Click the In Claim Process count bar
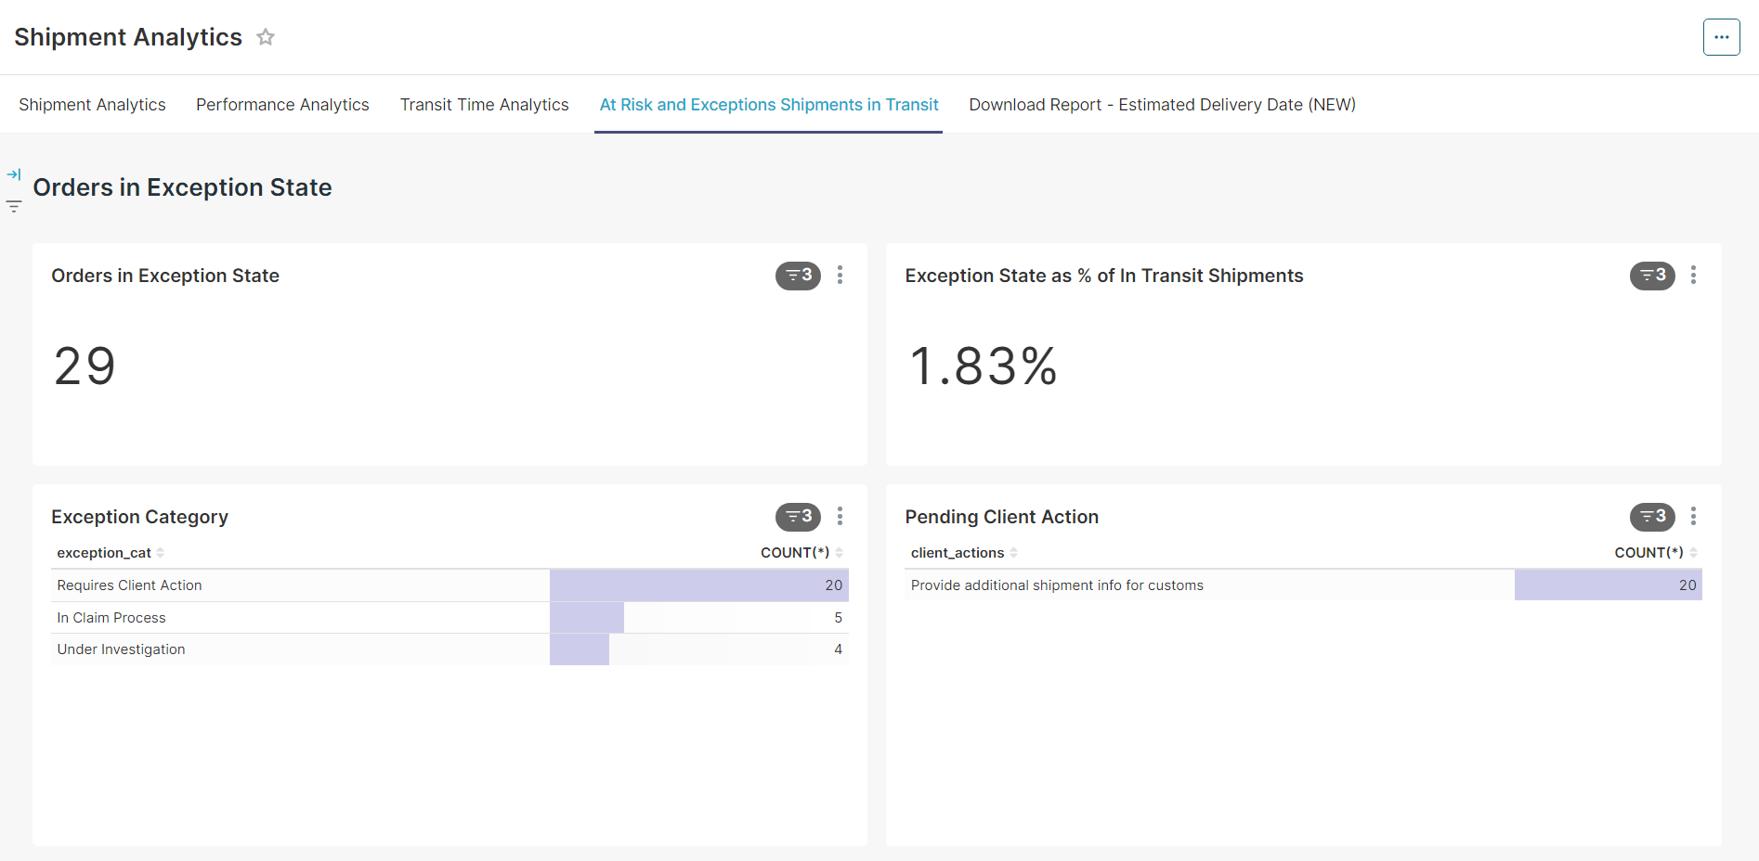Image resolution: width=1759 pixels, height=861 pixels. [587, 618]
